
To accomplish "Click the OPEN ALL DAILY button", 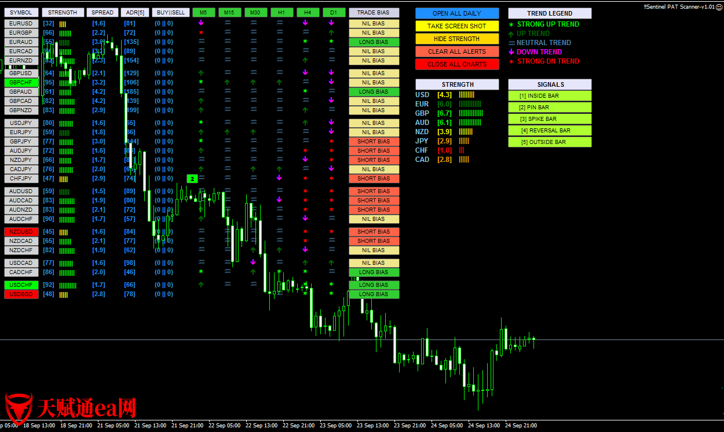I will pyautogui.click(x=456, y=13).
